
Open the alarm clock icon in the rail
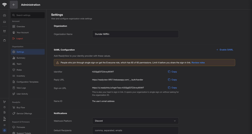click(x=4, y=31)
